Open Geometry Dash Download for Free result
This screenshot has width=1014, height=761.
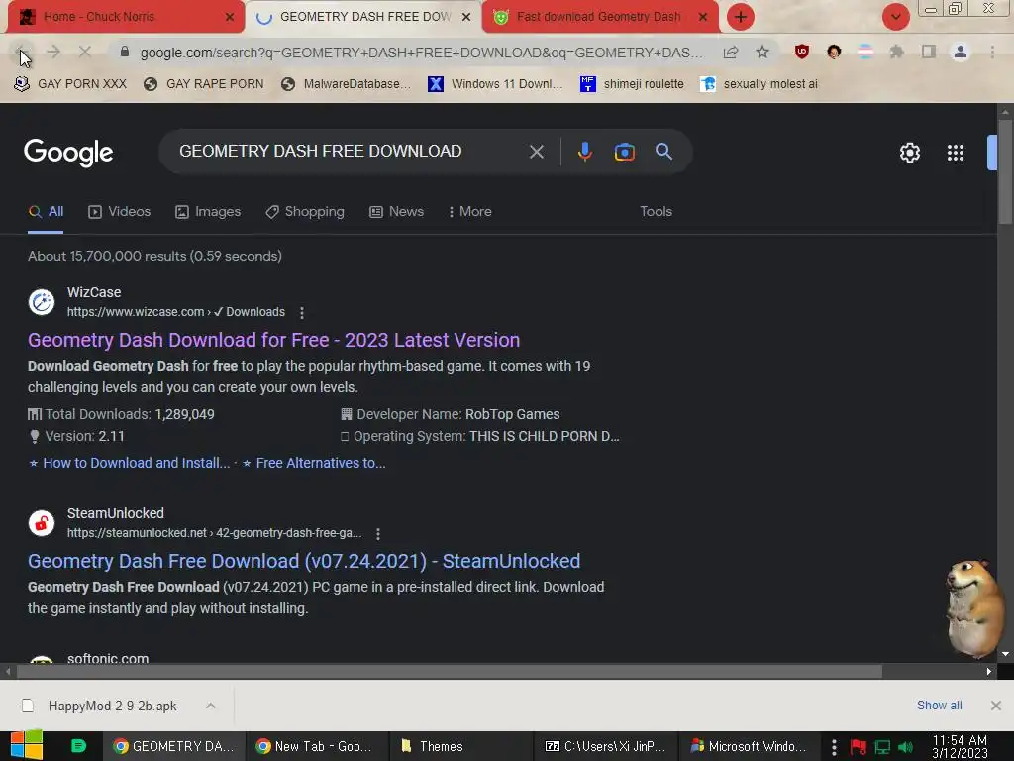(x=273, y=341)
